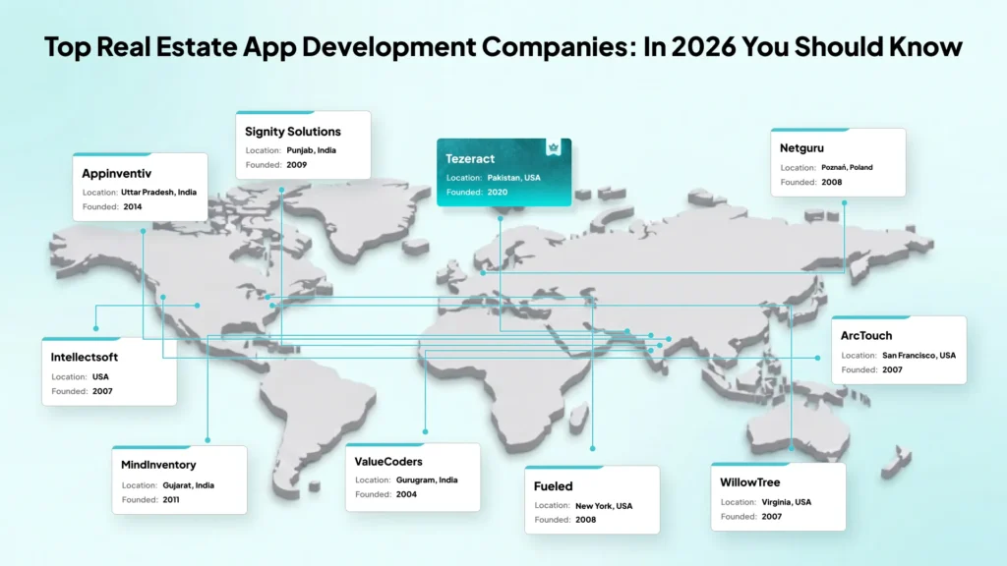Click 'Poznań, Poland' location text

(847, 167)
